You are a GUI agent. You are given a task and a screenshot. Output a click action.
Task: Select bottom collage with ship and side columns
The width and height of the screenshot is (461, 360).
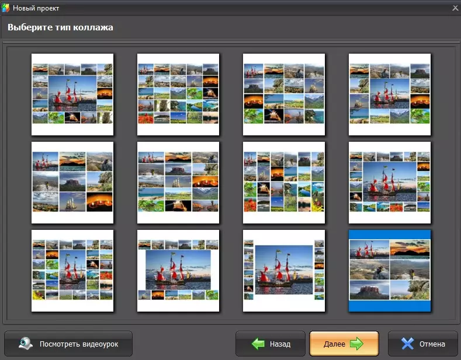pyautogui.click(x=284, y=271)
